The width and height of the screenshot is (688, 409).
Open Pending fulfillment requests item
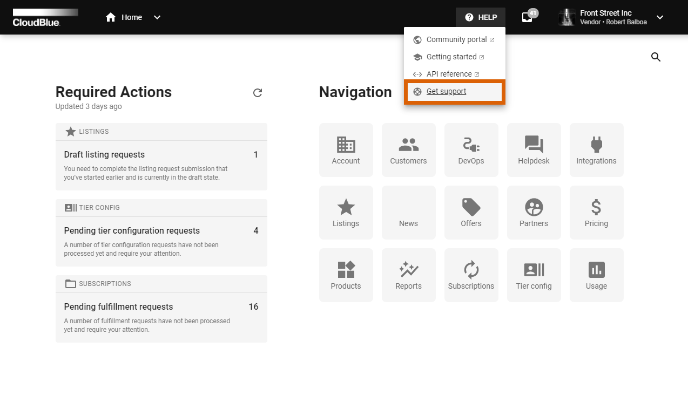[x=161, y=316]
